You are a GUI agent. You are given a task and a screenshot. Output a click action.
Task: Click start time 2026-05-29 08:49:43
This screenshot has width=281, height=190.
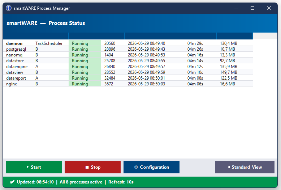coord(146,49)
